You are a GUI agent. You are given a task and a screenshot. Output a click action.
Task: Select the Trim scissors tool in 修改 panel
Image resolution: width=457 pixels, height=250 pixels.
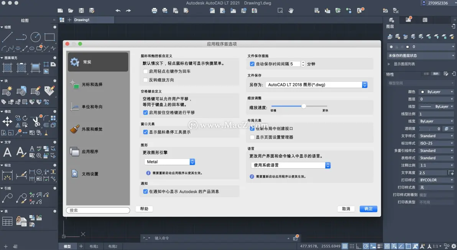pyautogui.click(x=36, y=121)
